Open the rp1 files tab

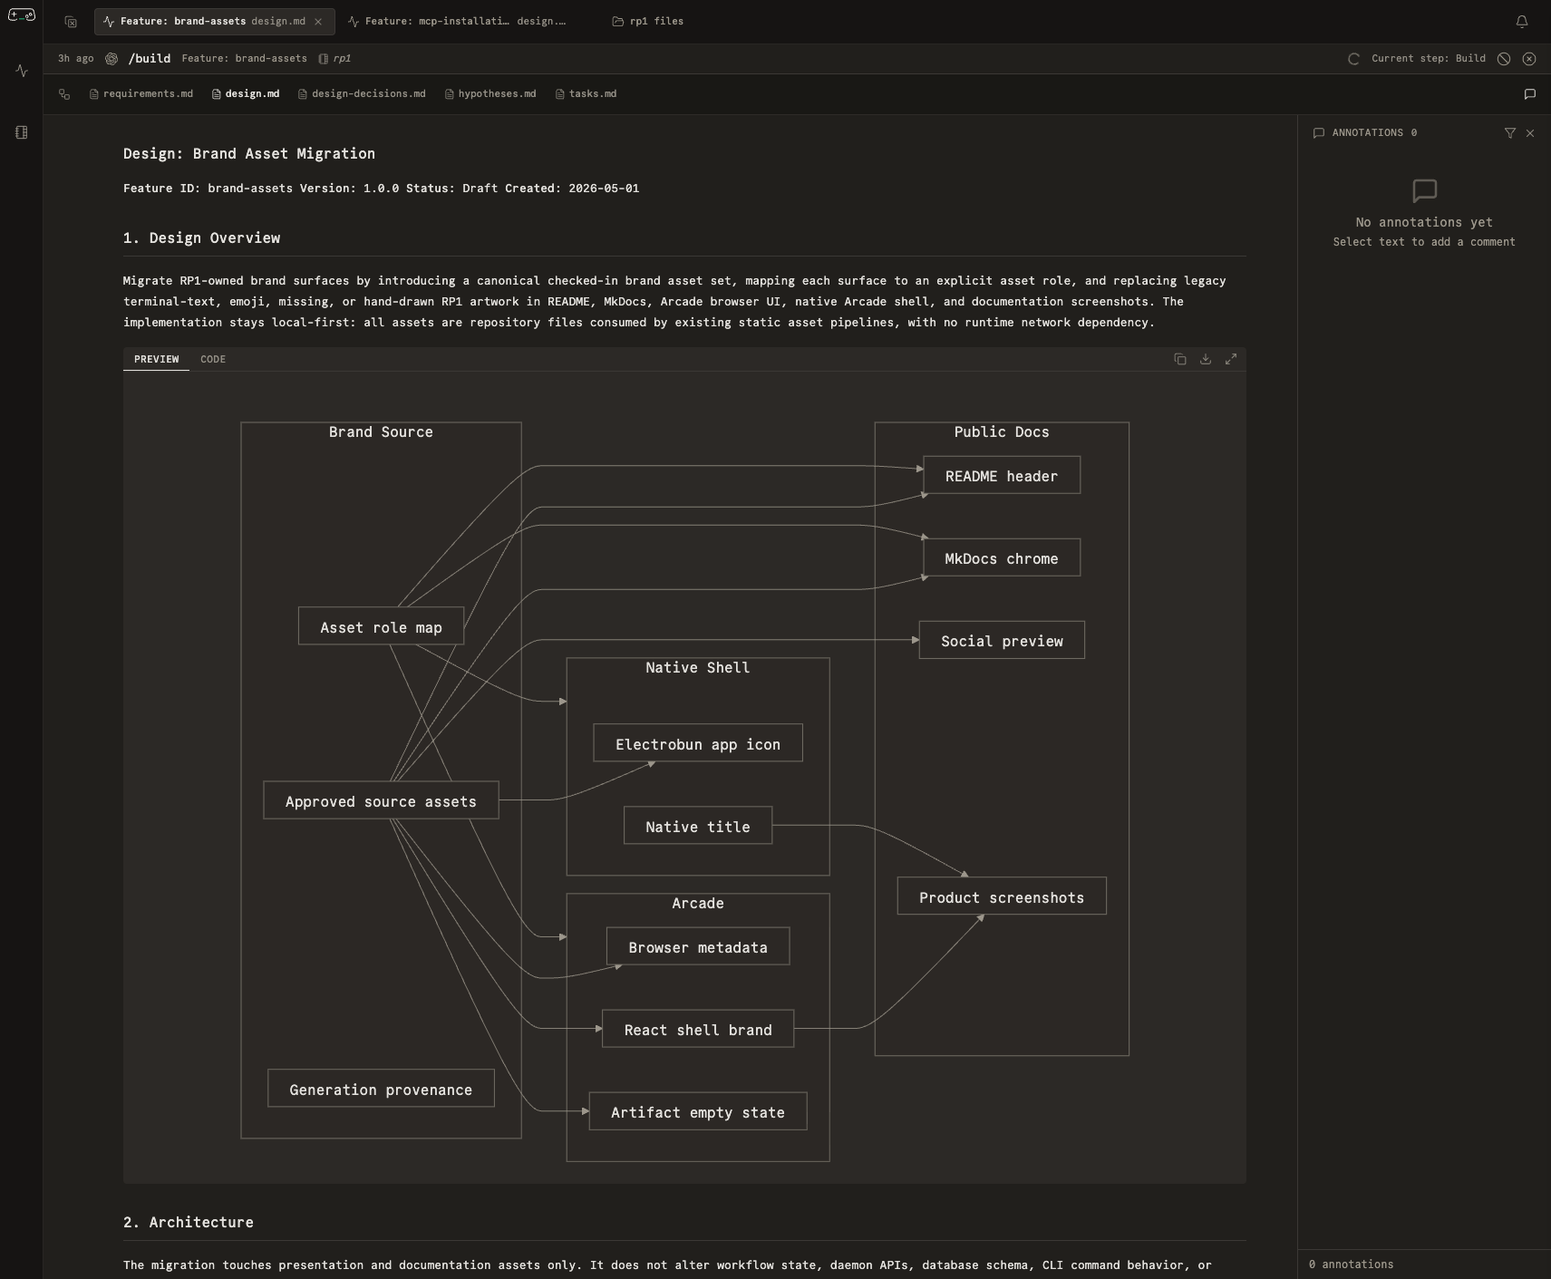click(x=648, y=22)
